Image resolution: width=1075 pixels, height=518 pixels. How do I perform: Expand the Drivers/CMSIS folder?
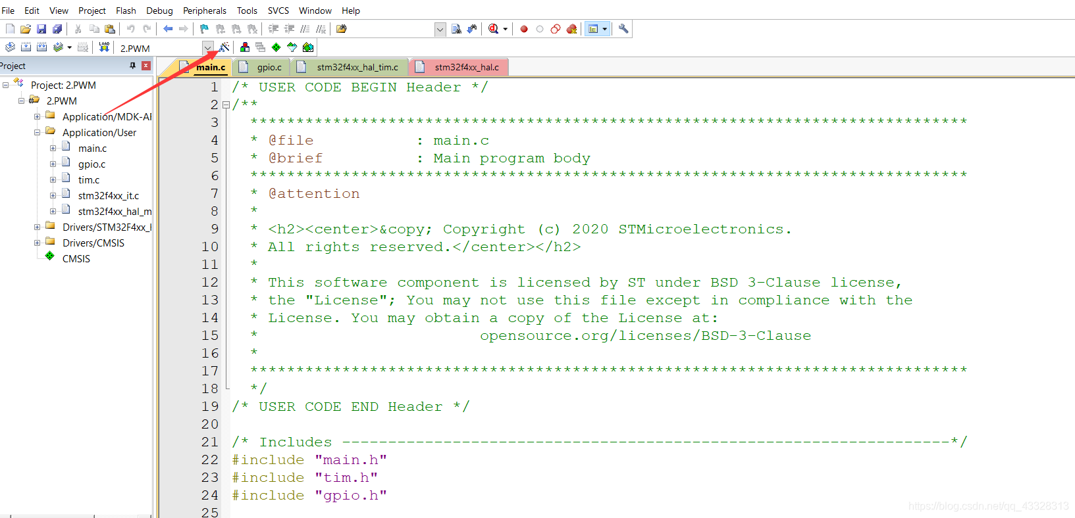click(x=37, y=243)
